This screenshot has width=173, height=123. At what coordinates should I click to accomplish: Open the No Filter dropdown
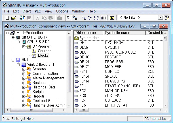pos(161,18)
